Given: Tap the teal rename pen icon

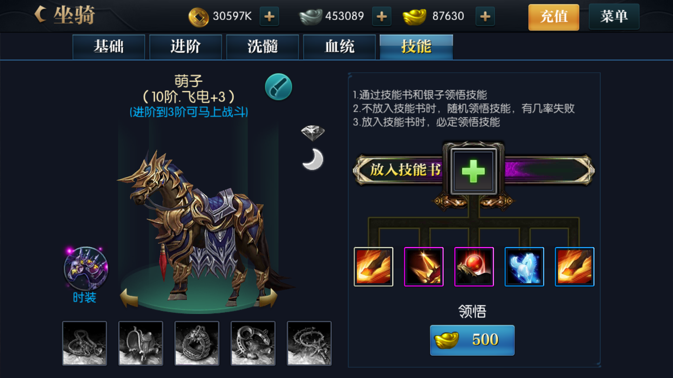Looking at the screenshot, I should (x=278, y=87).
